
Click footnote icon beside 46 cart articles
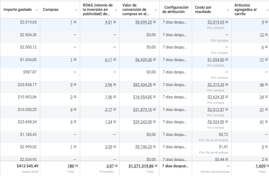pyautogui.click(x=266, y=85)
